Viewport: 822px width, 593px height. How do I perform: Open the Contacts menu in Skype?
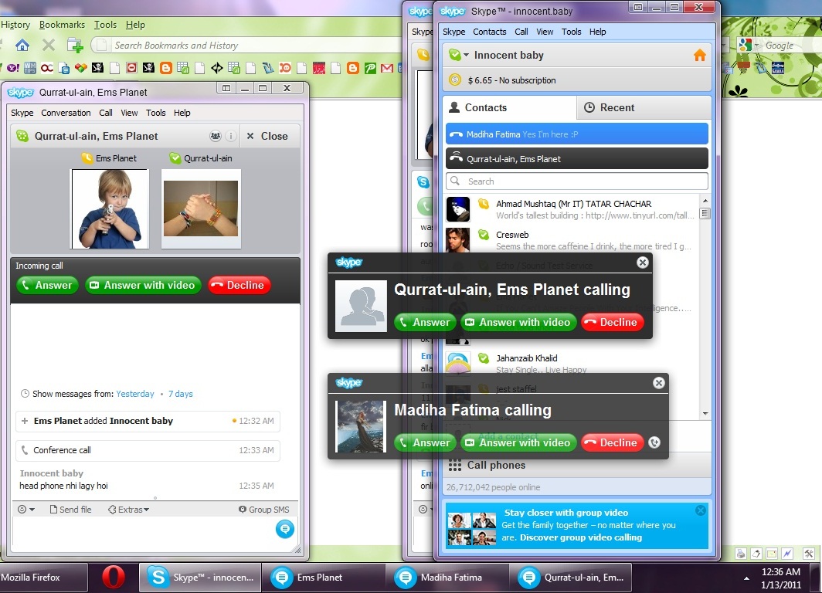(489, 32)
